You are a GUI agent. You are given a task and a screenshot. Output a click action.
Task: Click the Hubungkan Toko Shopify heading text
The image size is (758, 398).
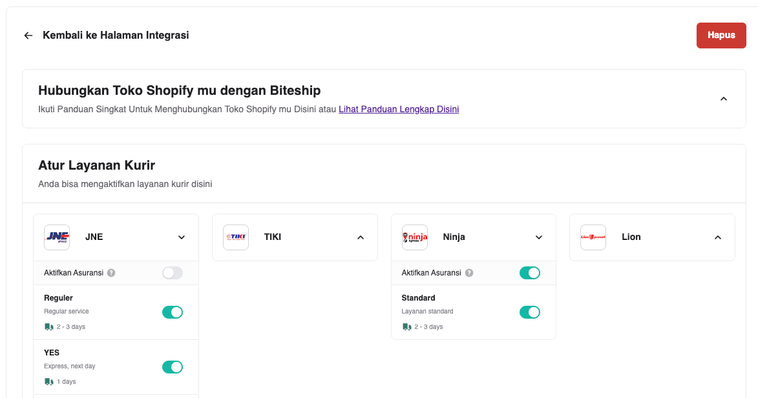click(180, 90)
